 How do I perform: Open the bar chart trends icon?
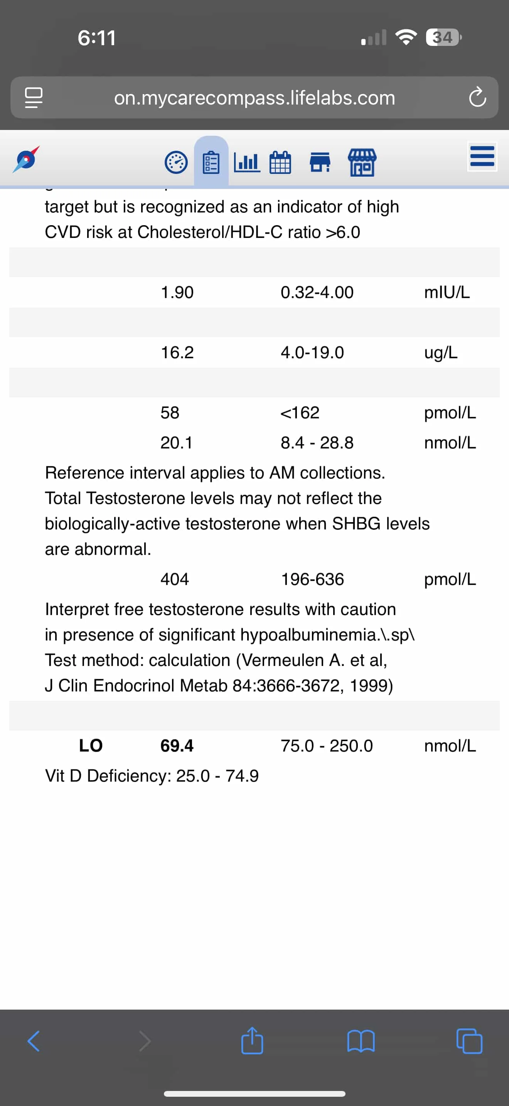click(x=247, y=162)
